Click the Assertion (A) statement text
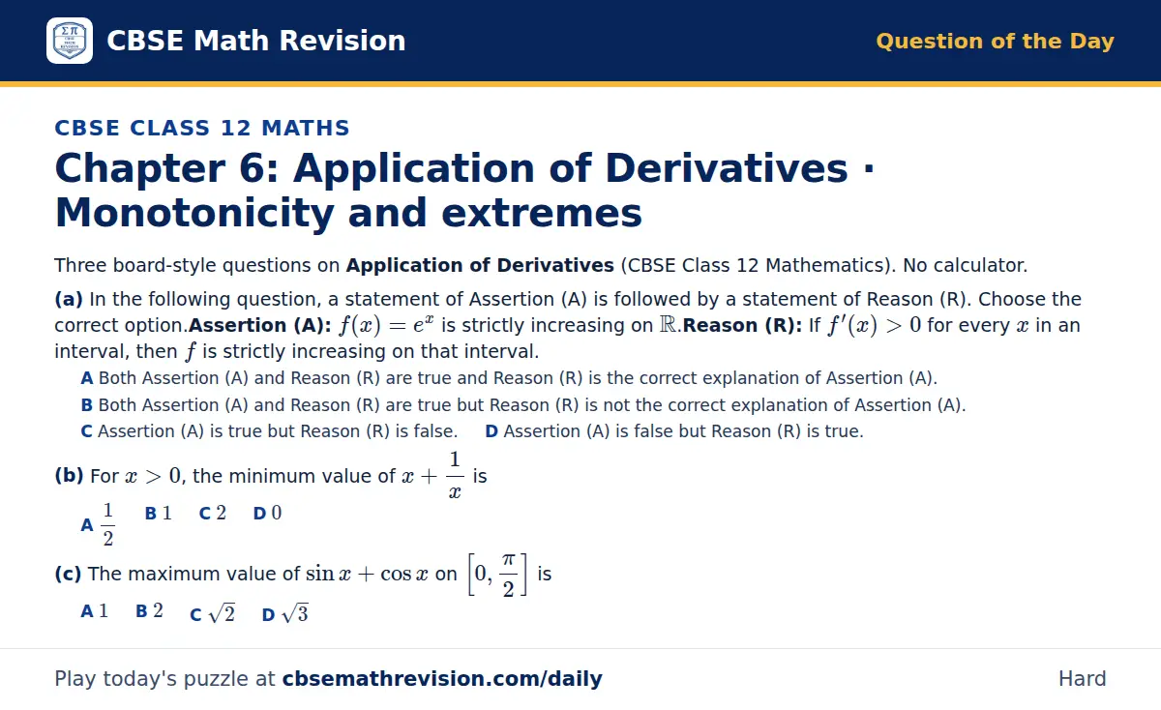1161x710 pixels. pos(435,326)
